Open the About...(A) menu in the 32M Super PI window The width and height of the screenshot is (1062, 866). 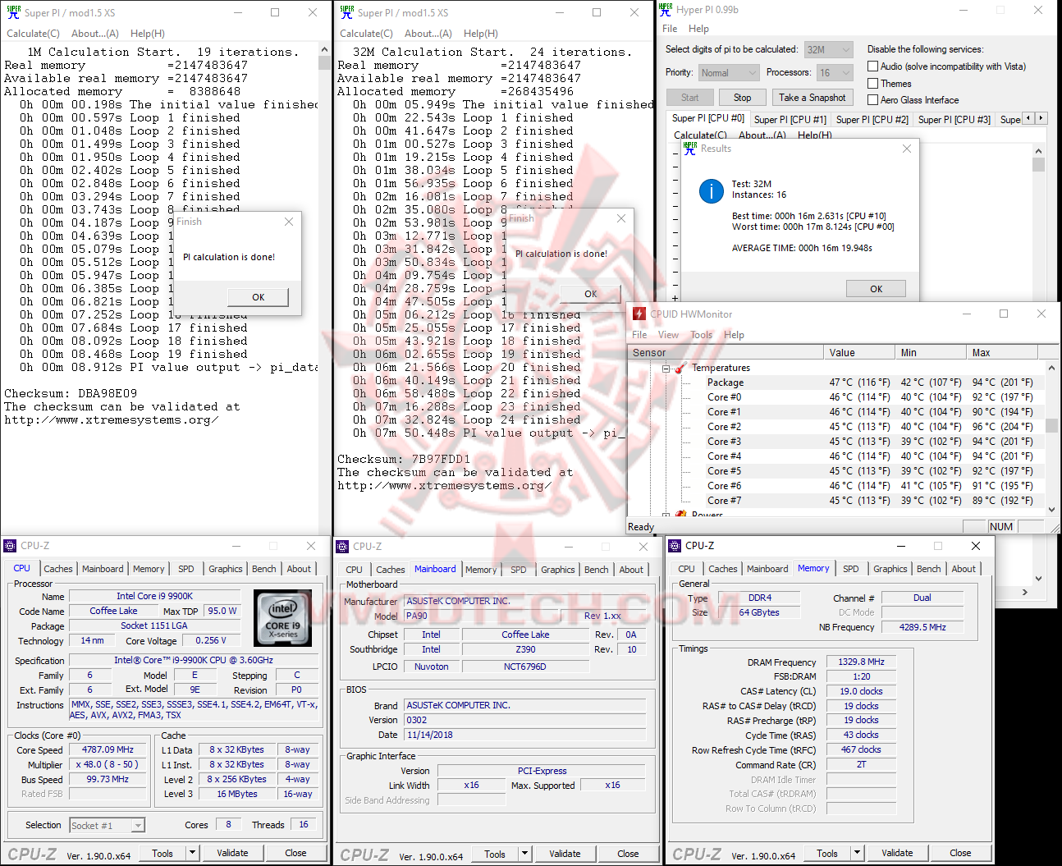click(x=428, y=34)
